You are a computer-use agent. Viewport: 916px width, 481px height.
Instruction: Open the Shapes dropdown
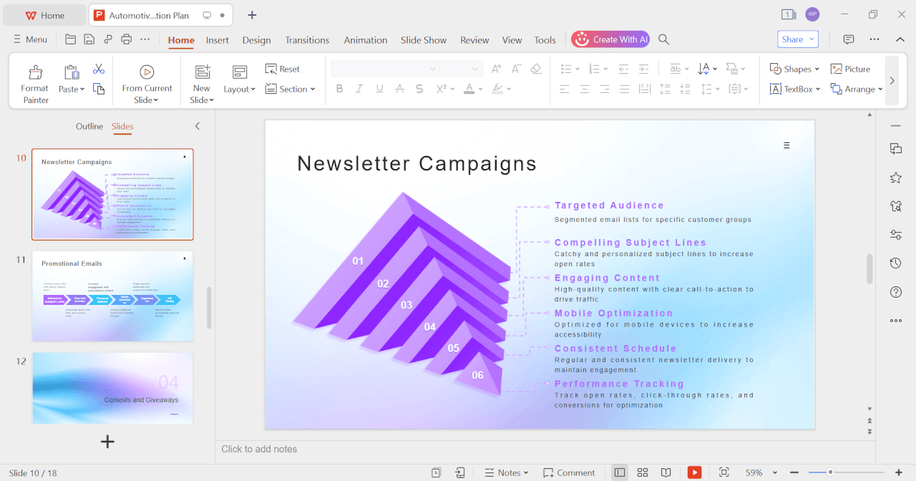point(794,69)
